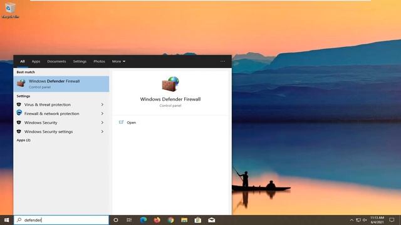Screen dimensions: 401x225
Task: Open the search options ellipsis menu
Action: pyautogui.click(x=223, y=61)
